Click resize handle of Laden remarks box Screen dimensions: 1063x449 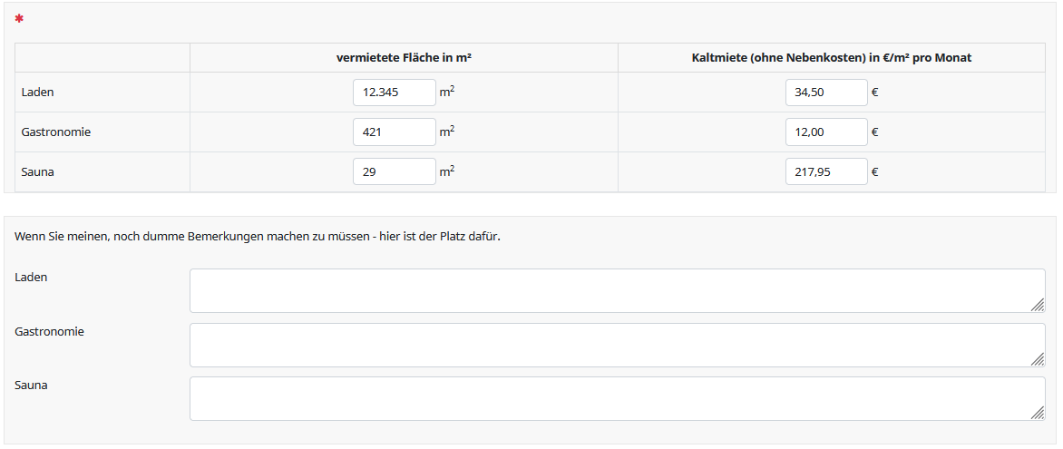1037,306
